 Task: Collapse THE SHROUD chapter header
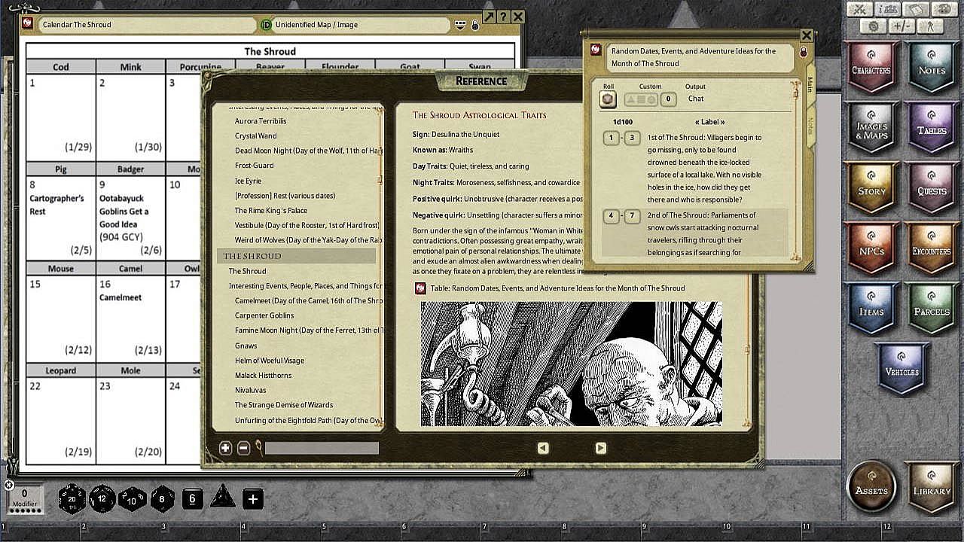coord(296,256)
